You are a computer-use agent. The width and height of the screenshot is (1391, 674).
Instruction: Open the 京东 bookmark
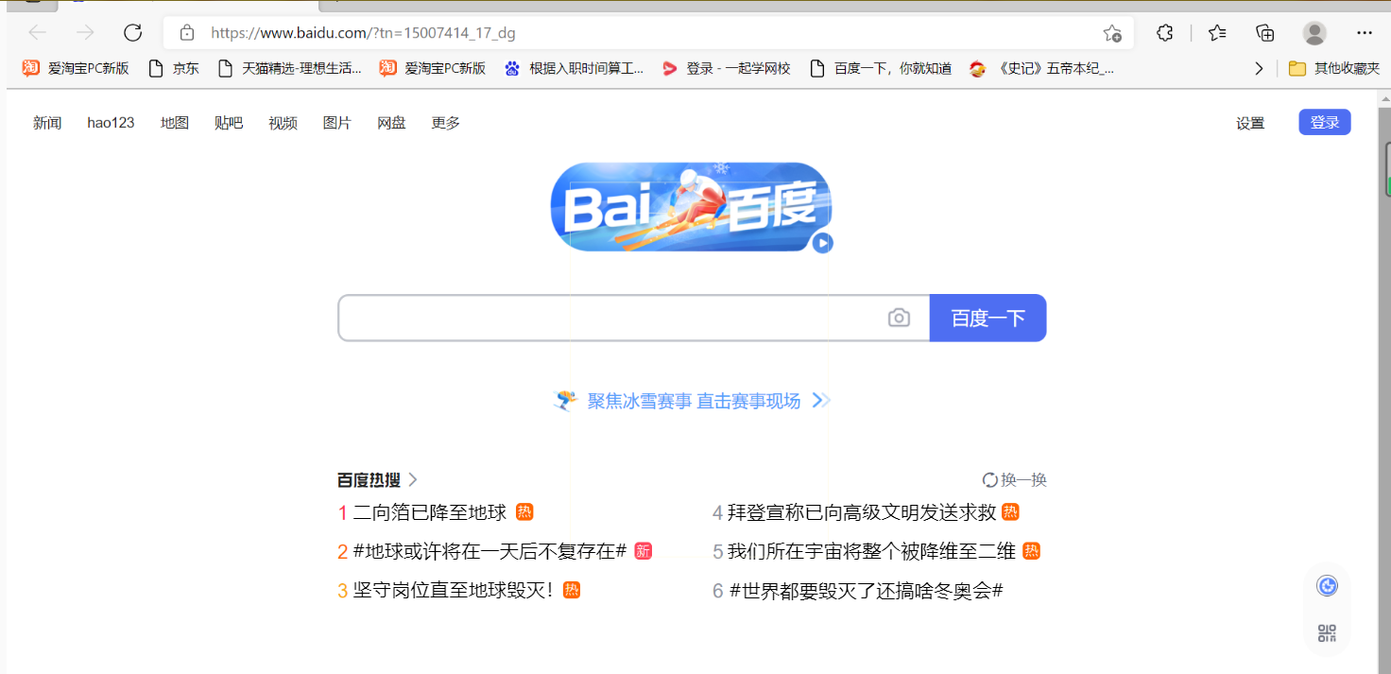[173, 68]
